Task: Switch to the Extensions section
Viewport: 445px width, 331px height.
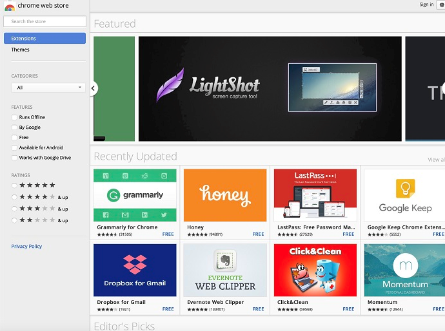Action: [45, 38]
